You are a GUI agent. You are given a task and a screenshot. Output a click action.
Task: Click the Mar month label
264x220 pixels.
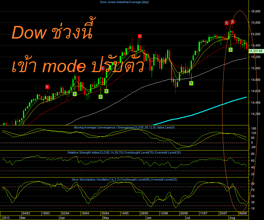point(23,218)
